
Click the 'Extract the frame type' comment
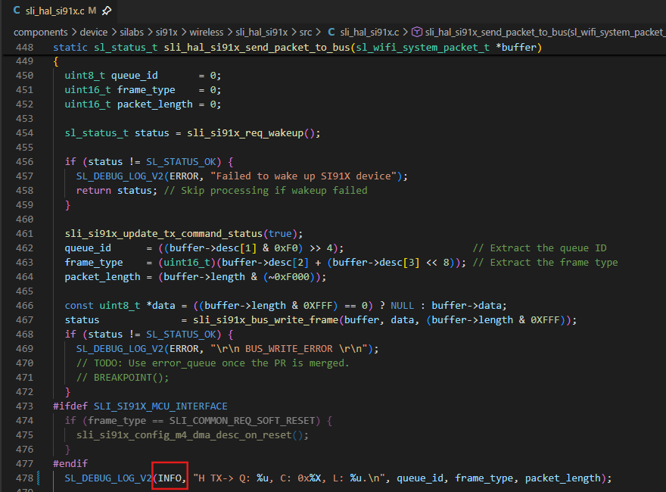tap(546, 262)
